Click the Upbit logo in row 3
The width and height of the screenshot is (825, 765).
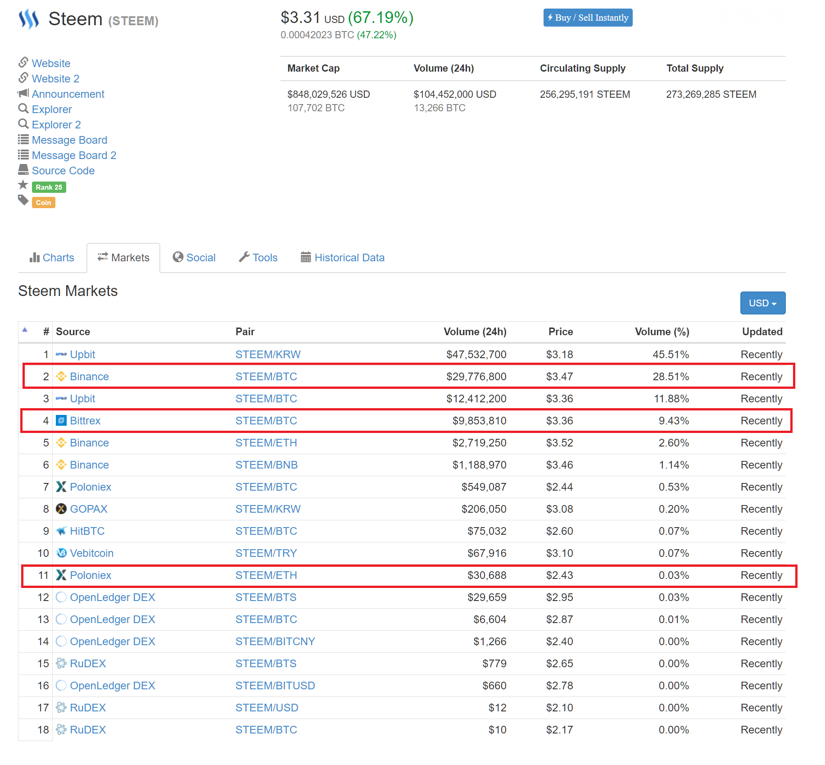click(x=61, y=399)
